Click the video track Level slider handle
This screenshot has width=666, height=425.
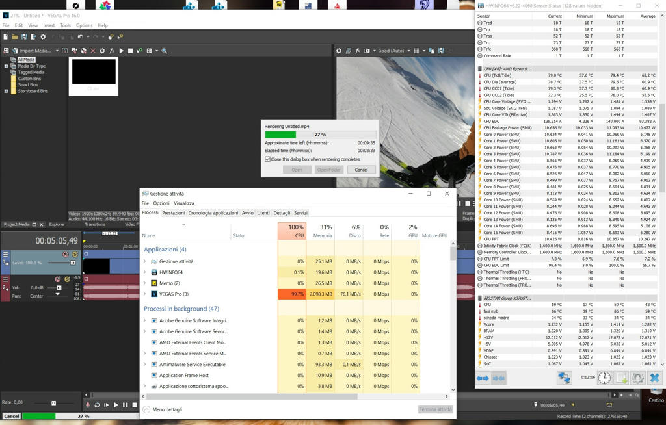pyautogui.click(x=72, y=263)
